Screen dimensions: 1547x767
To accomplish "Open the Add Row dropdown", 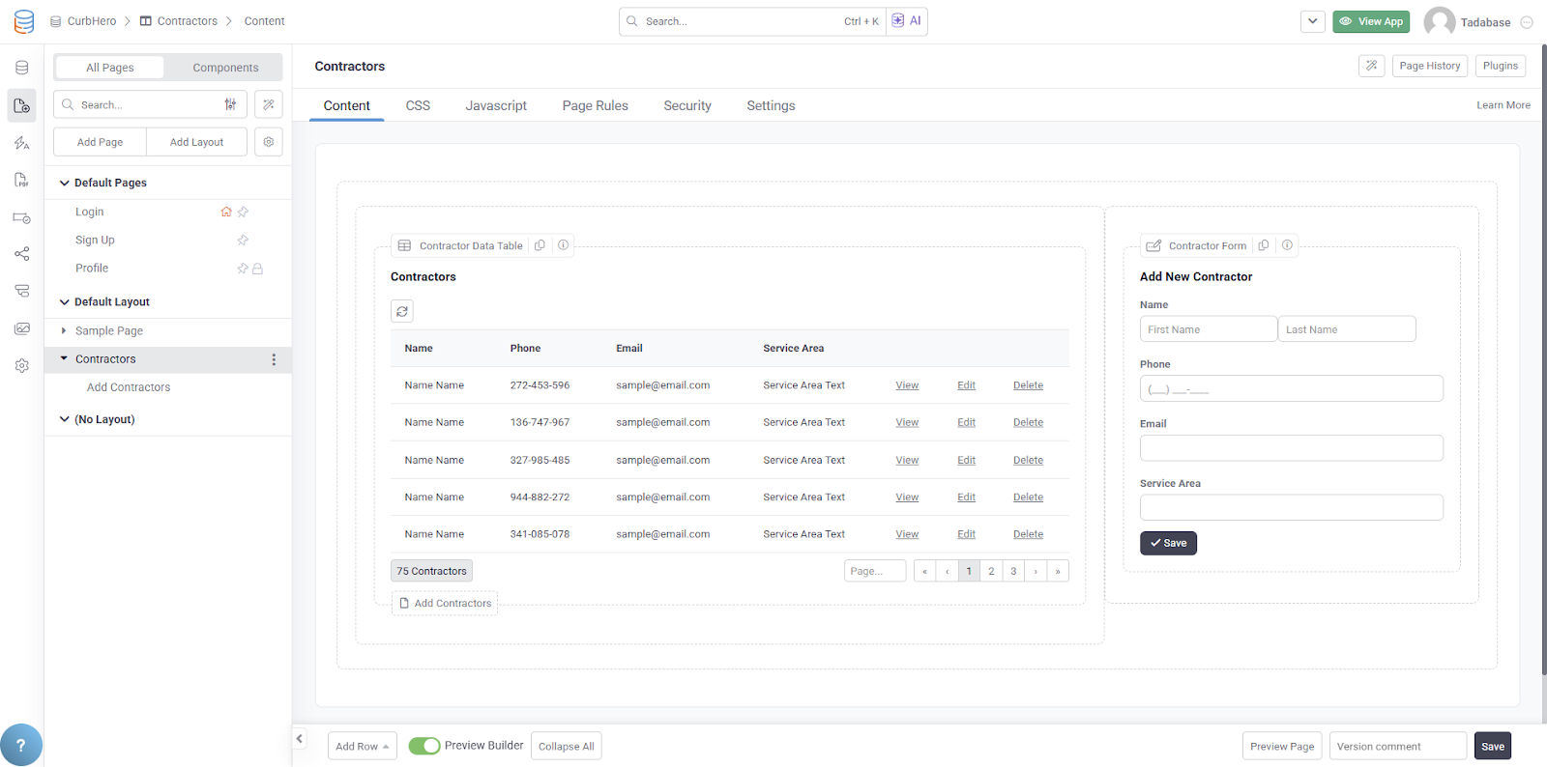I will [x=362, y=746].
